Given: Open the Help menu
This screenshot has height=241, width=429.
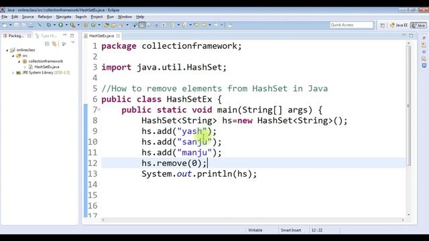Looking at the screenshot, I should pyautogui.click(x=140, y=17).
